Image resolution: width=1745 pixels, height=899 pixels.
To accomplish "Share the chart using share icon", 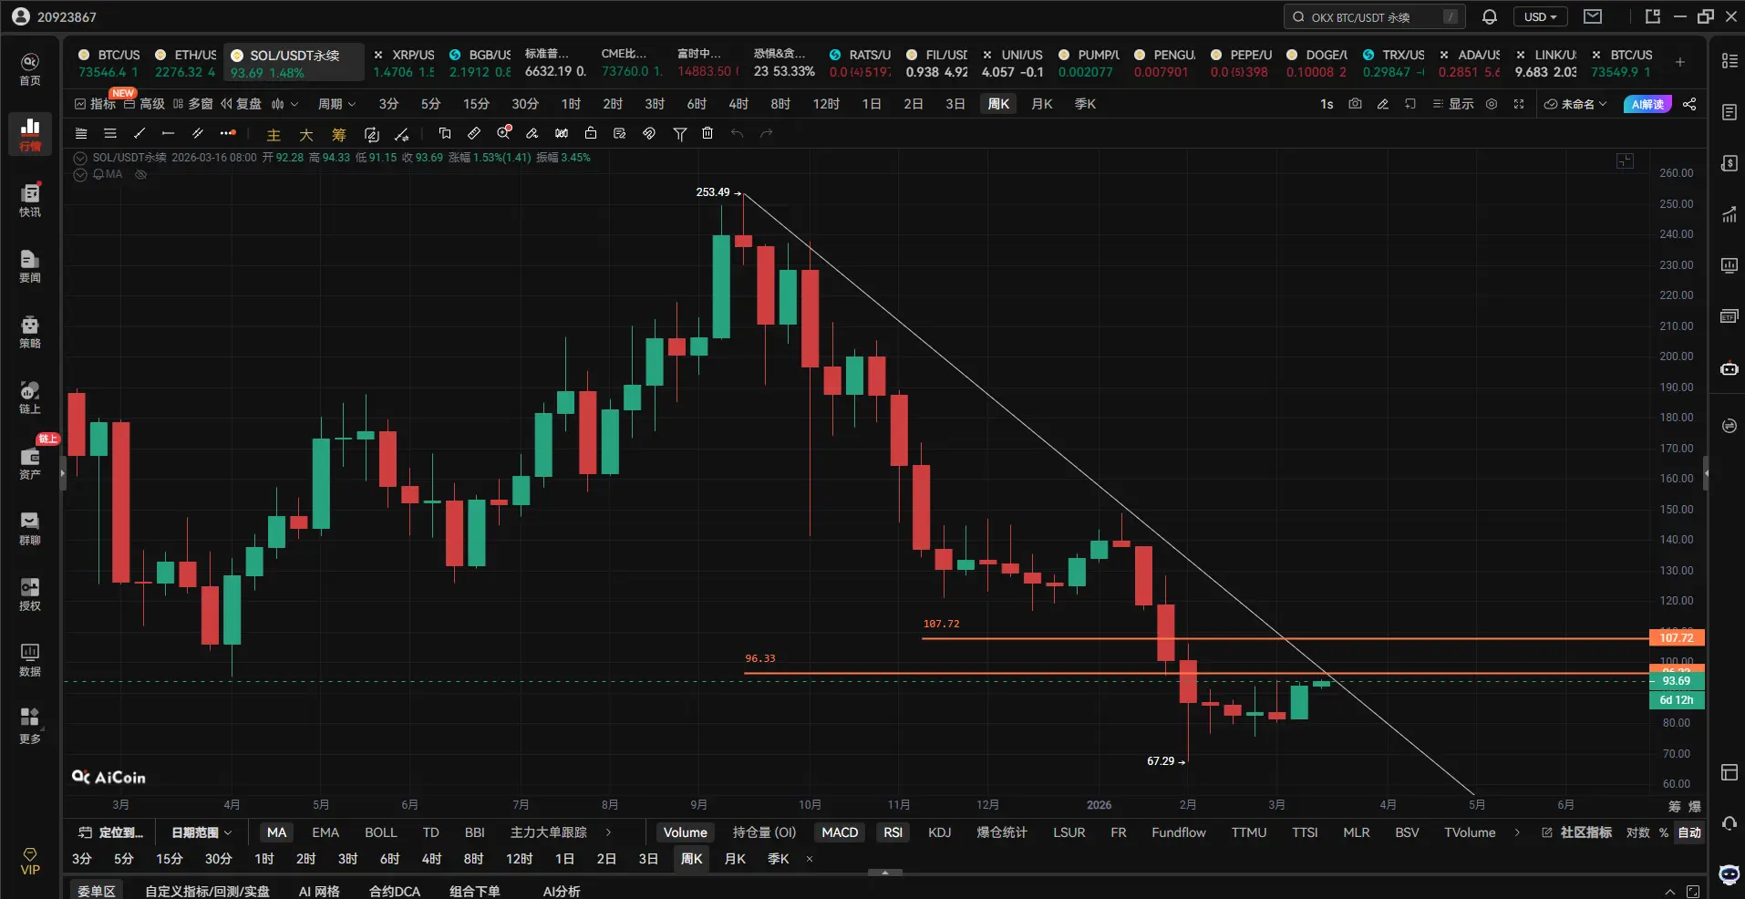I will [1689, 104].
